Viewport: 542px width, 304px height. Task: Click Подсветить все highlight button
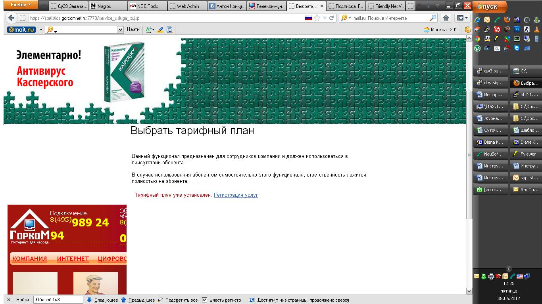point(177,300)
